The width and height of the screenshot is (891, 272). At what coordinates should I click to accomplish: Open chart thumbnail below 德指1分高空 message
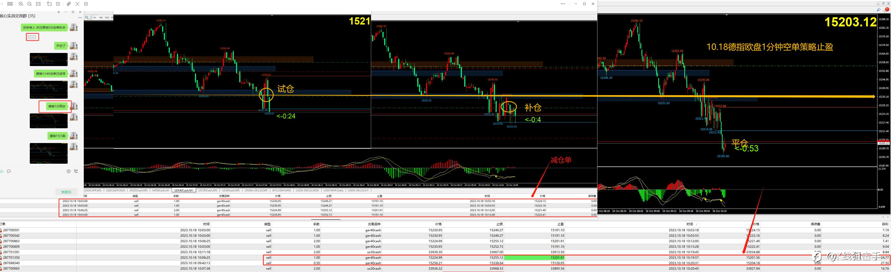[49, 121]
